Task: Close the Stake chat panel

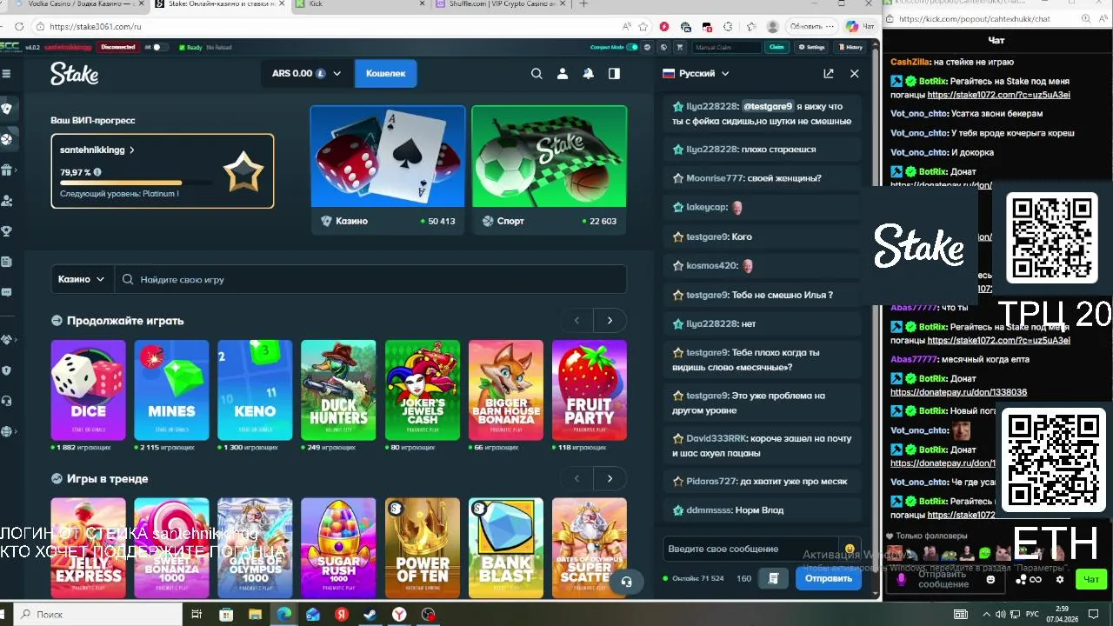Action: point(855,74)
